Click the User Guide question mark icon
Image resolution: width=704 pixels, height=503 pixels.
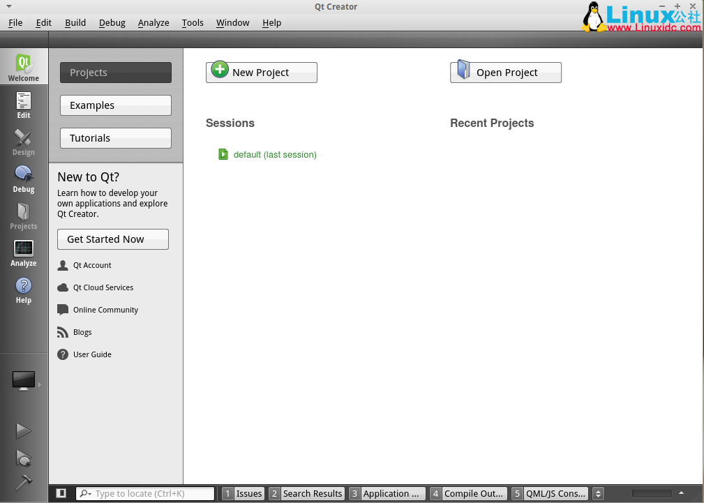[x=63, y=354]
